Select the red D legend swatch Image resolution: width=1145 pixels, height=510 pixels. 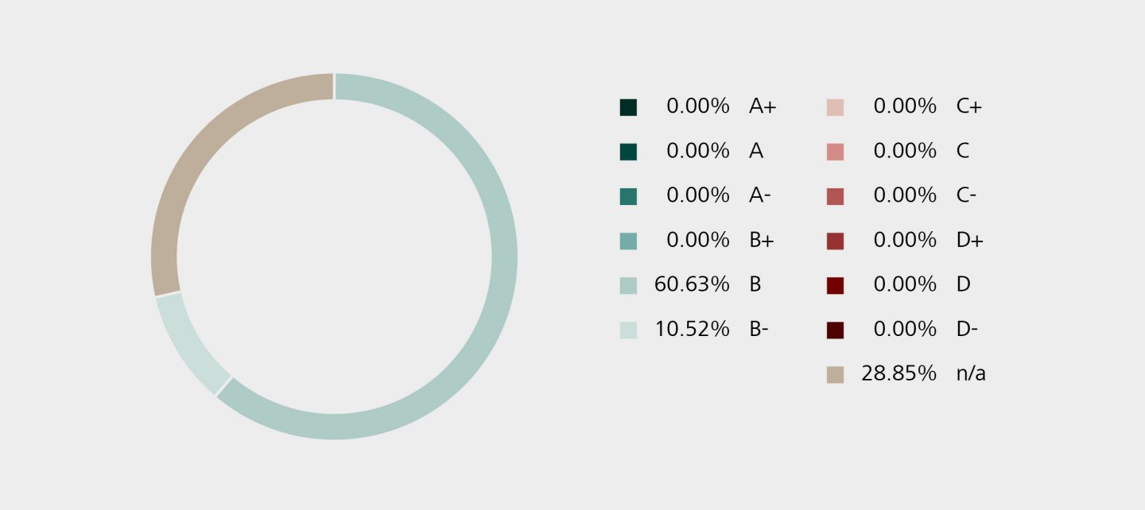[x=835, y=285]
